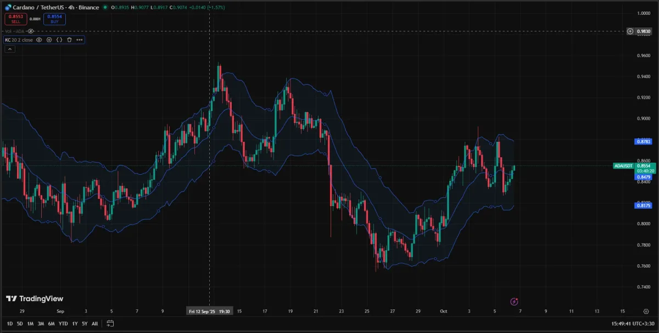Remove the KC indicator with trash icon

(x=69, y=40)
